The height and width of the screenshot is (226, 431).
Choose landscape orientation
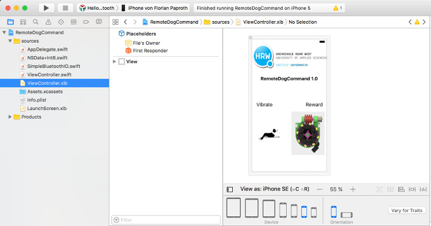(346, 215)
